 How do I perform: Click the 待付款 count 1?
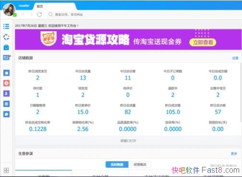(x=37, y=95)
